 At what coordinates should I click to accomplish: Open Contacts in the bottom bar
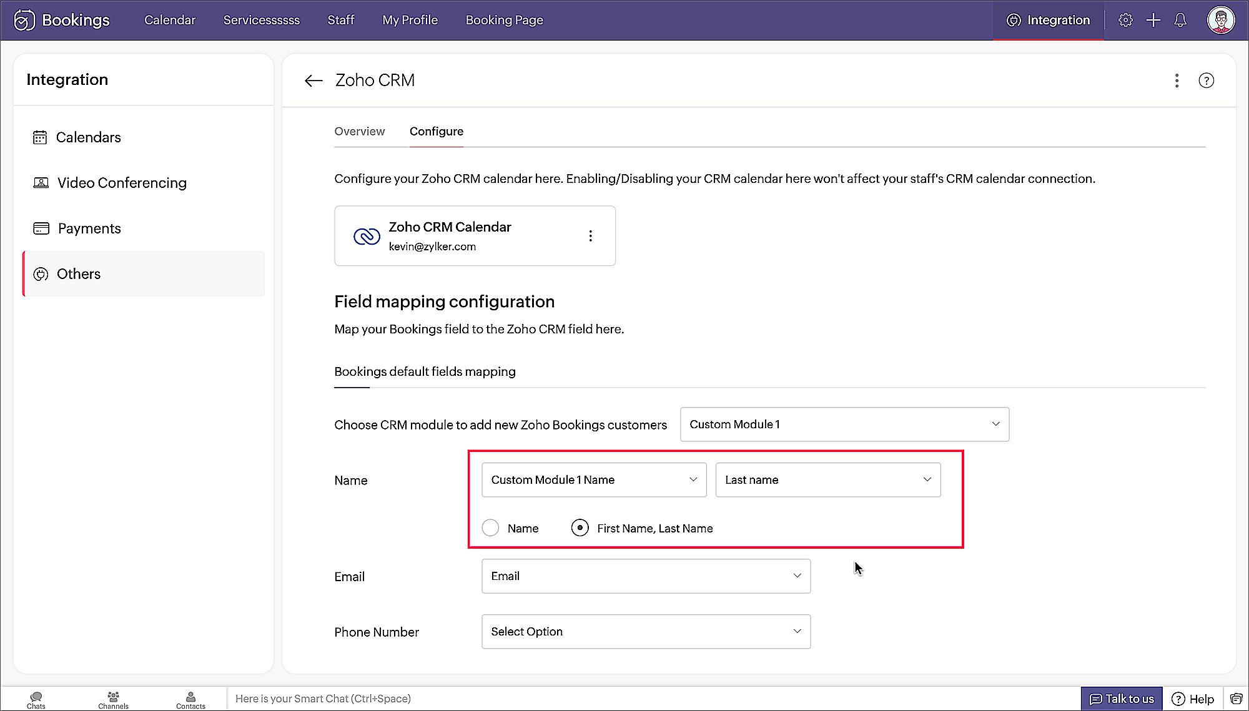[190, 700]
